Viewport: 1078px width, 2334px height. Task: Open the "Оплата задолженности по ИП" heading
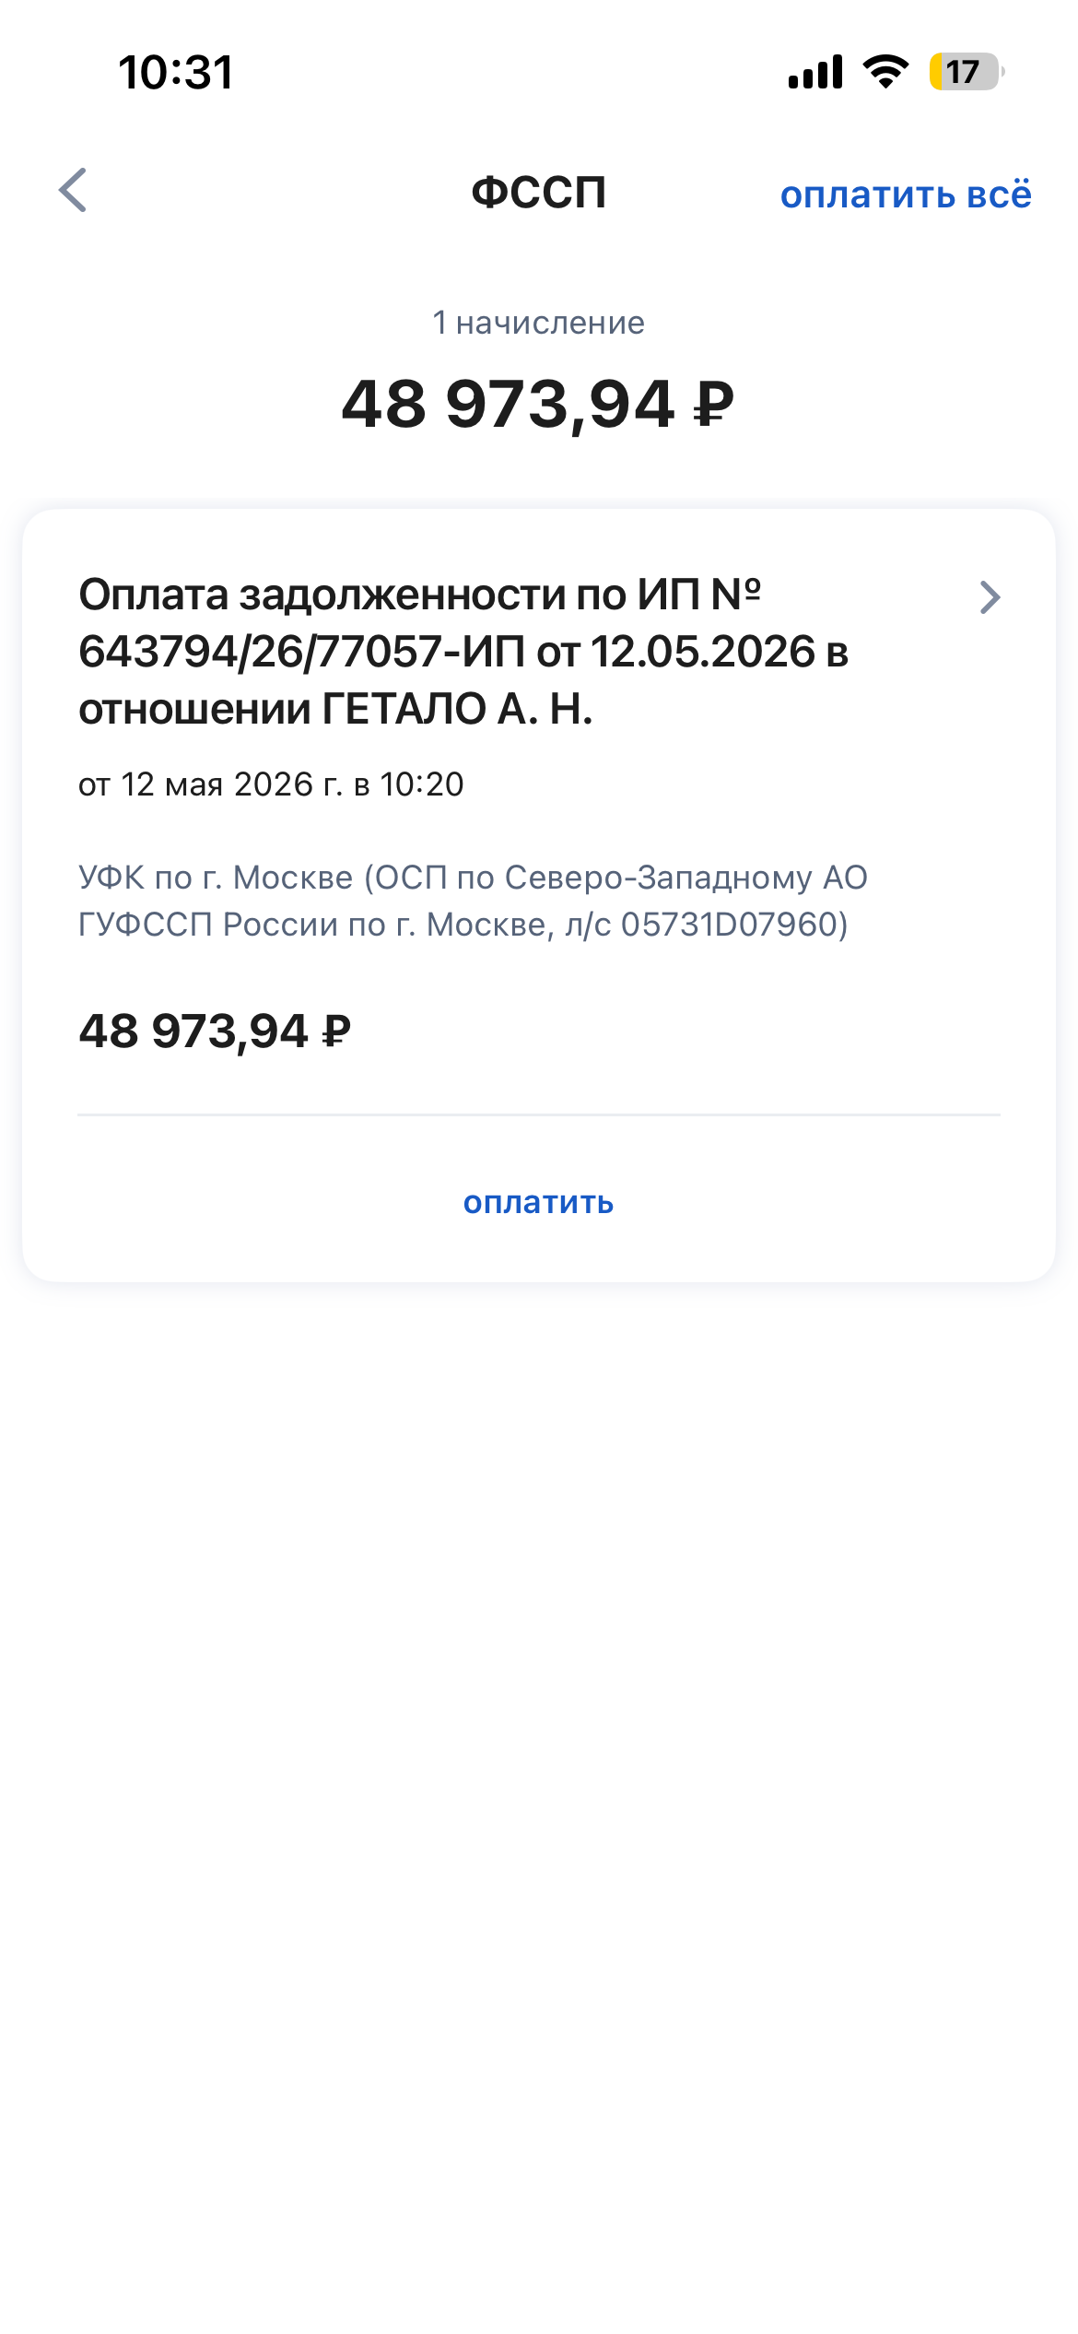pos(420,595)
